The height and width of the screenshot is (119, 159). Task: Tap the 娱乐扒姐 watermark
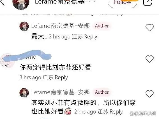[x=143, y=113]
